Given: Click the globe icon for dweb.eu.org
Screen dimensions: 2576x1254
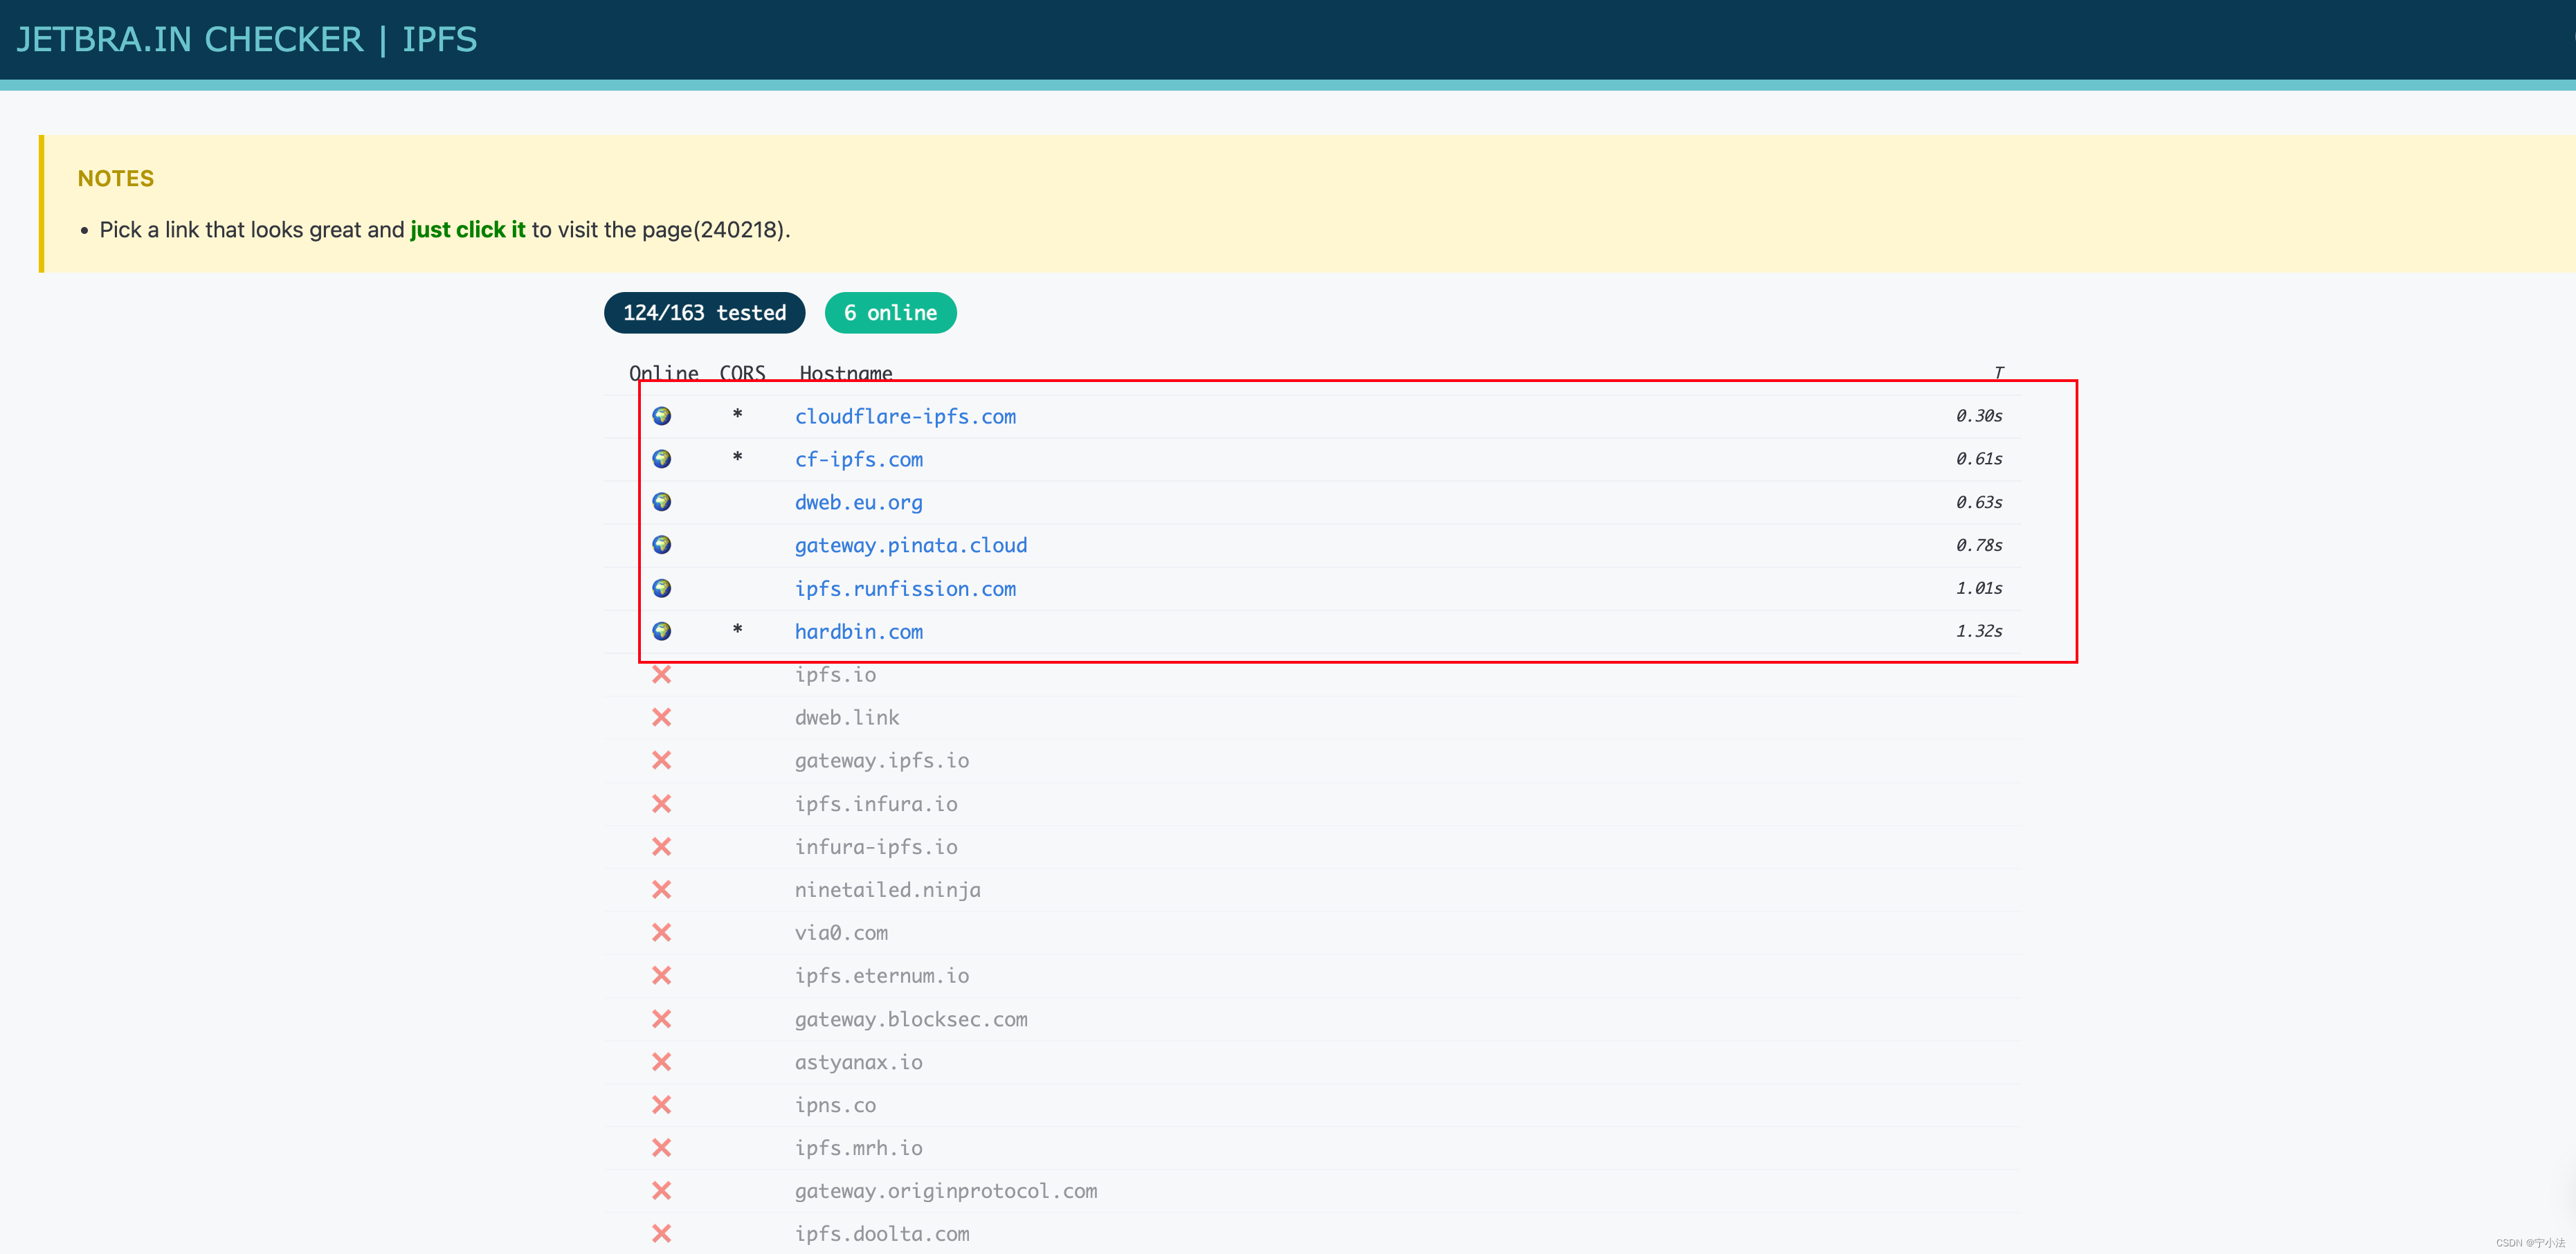Looking at the screenshot, I should tap(663, 502).
